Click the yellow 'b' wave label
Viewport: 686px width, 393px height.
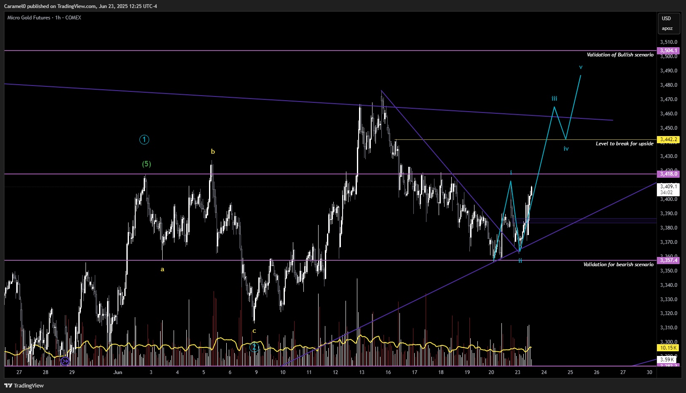[x=213, y=152]
